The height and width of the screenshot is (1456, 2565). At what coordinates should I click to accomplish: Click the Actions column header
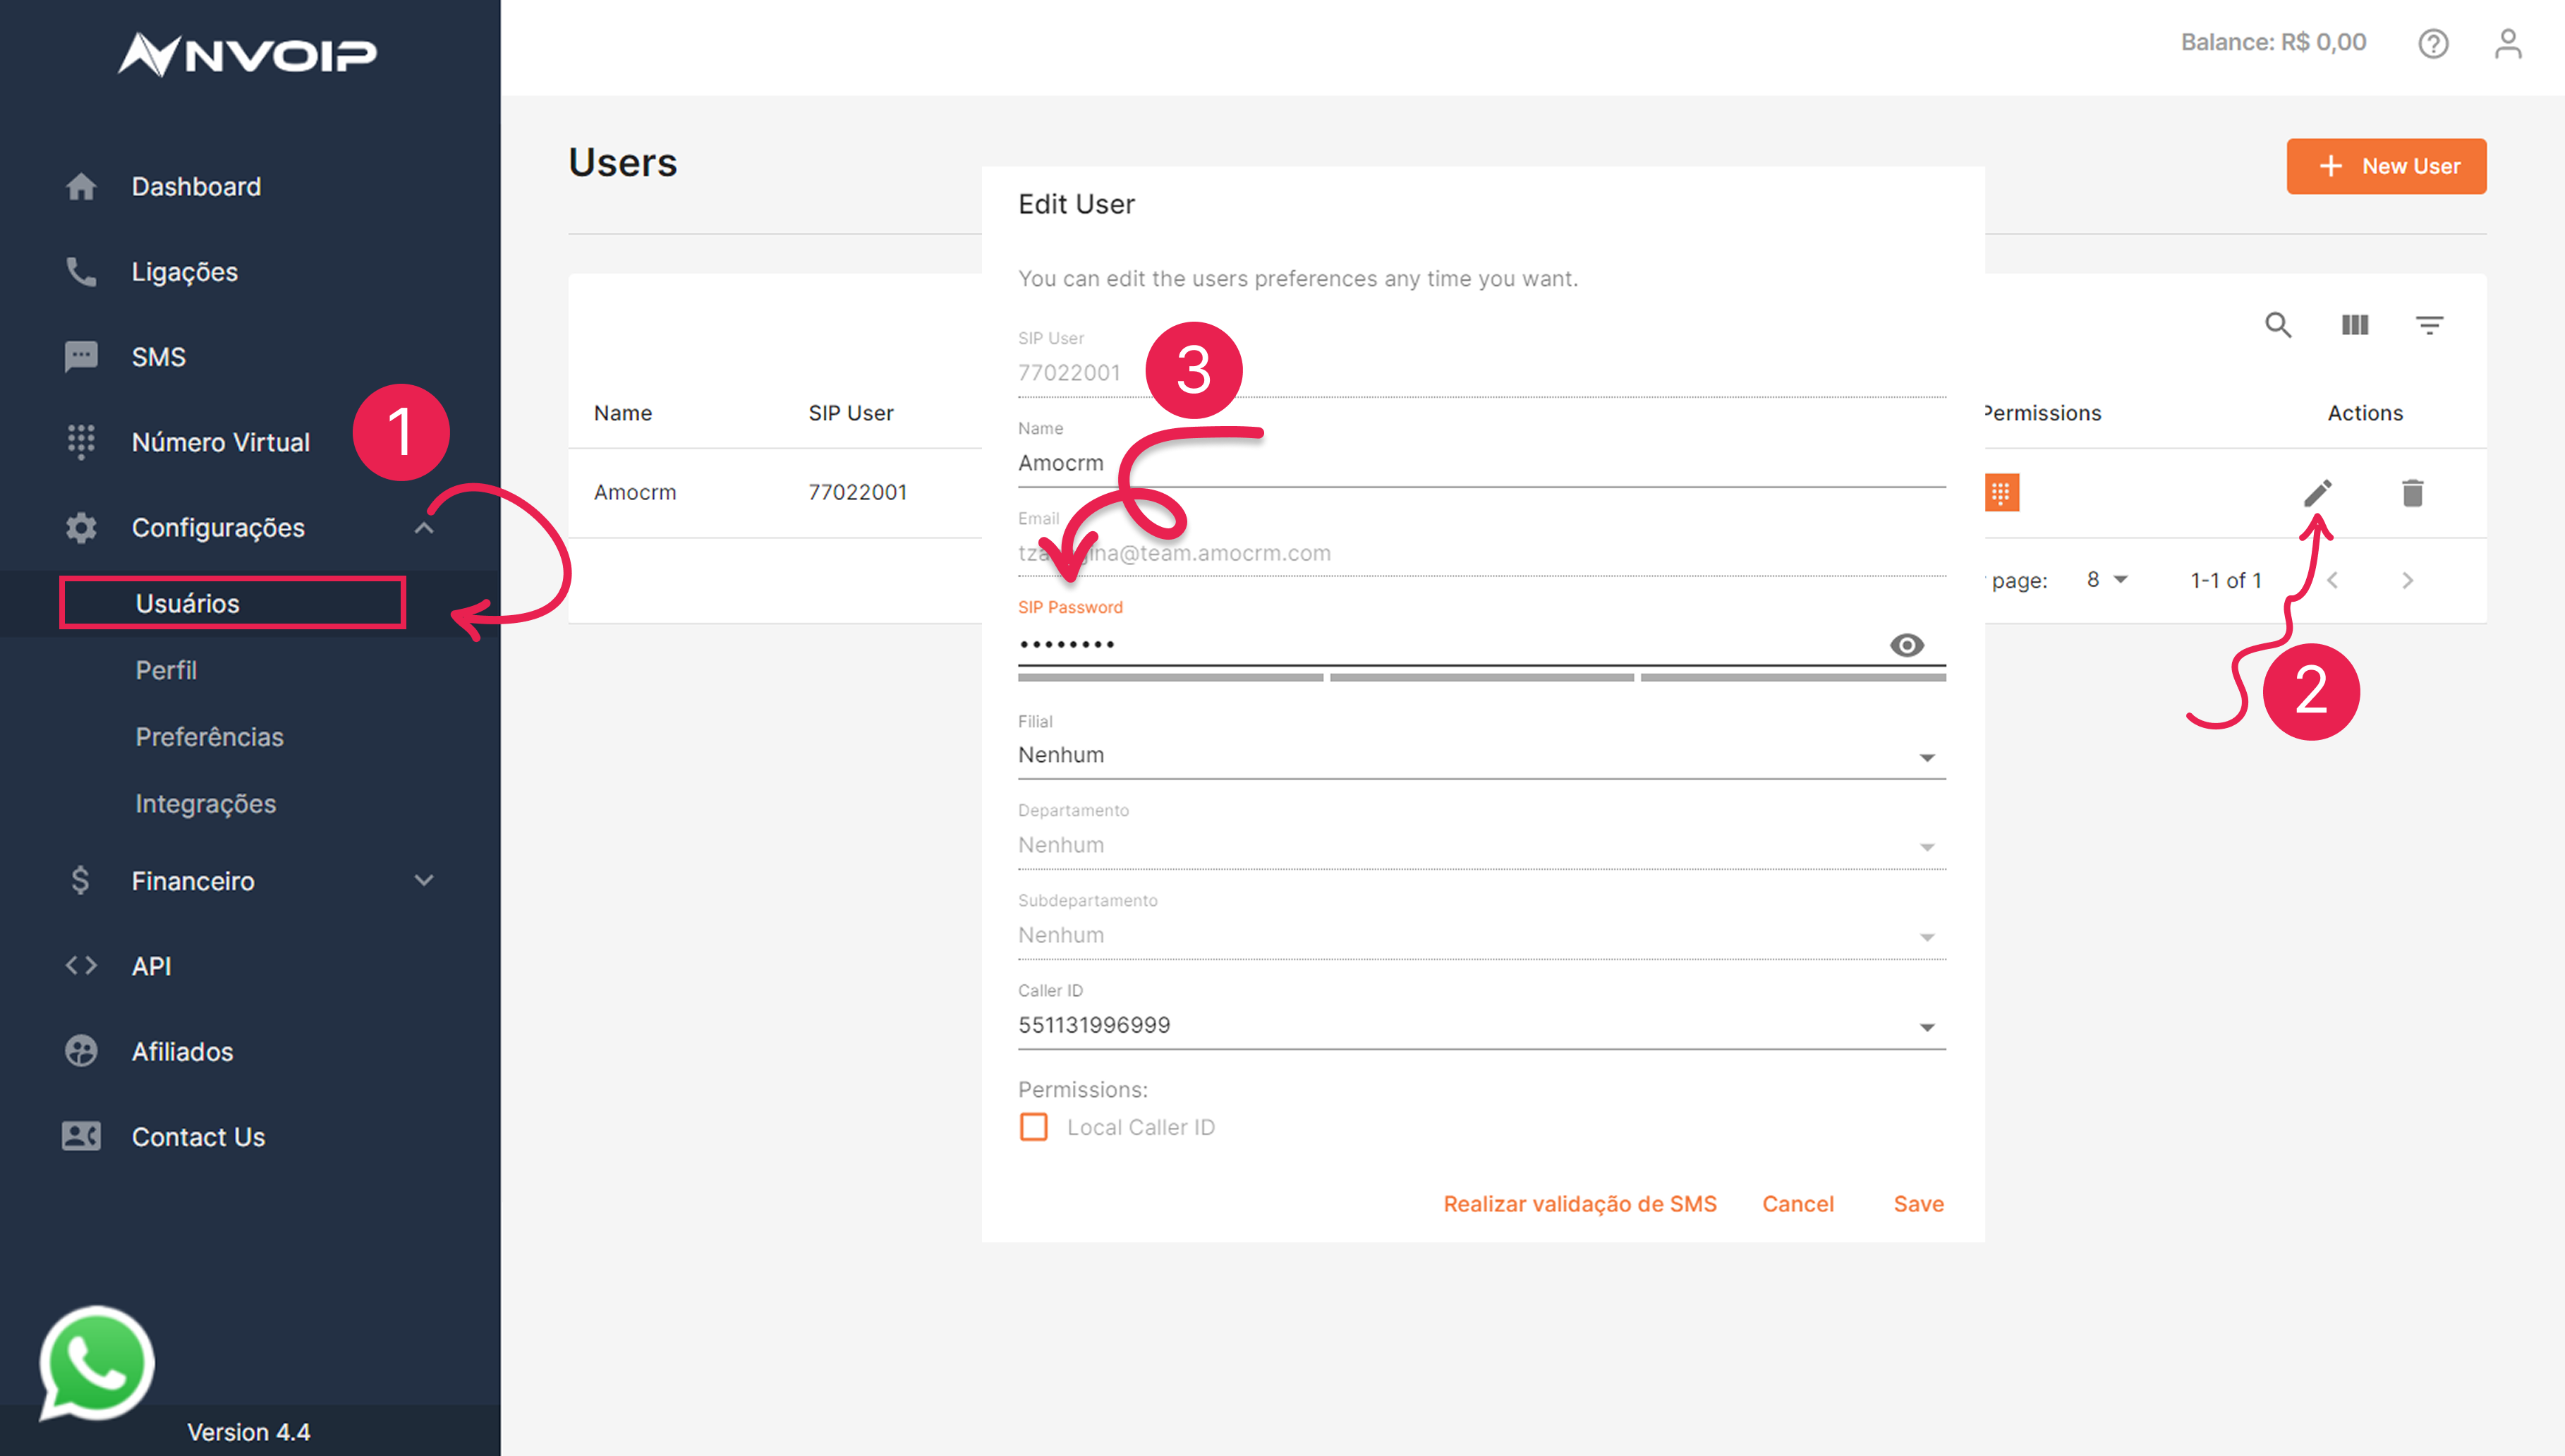point(2365,413)
